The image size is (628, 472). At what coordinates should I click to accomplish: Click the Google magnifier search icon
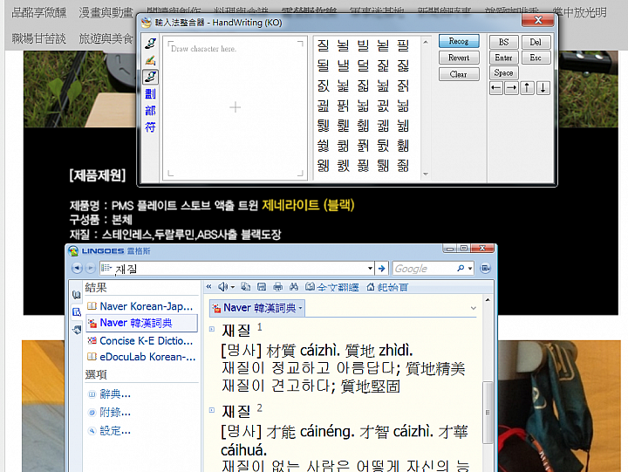(x=461, y=268)
